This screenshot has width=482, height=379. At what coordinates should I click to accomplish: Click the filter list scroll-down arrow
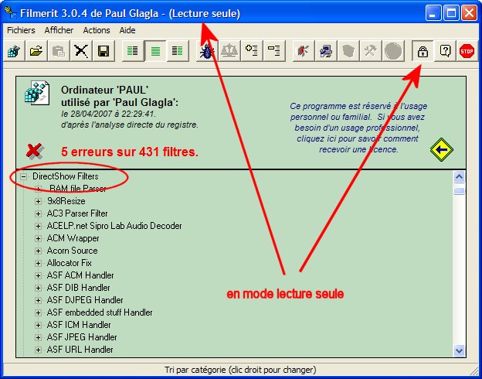[459, 350]
